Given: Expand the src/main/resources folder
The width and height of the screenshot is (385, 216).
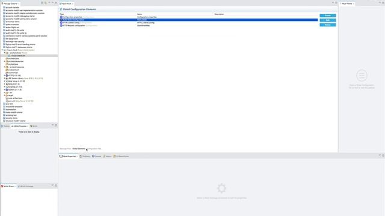Looking at the screenshot, I should 4,61.
